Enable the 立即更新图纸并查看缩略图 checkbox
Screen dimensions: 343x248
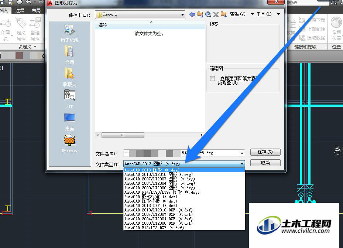point(212,78)
